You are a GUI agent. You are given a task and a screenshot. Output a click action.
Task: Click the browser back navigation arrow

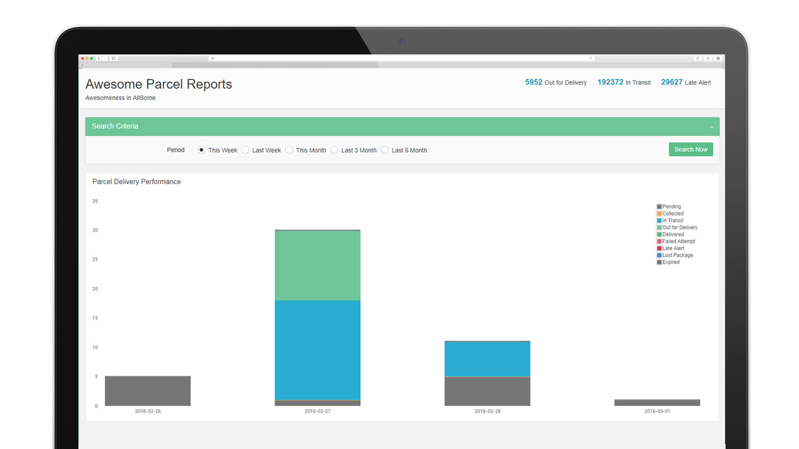coord(98,58)
